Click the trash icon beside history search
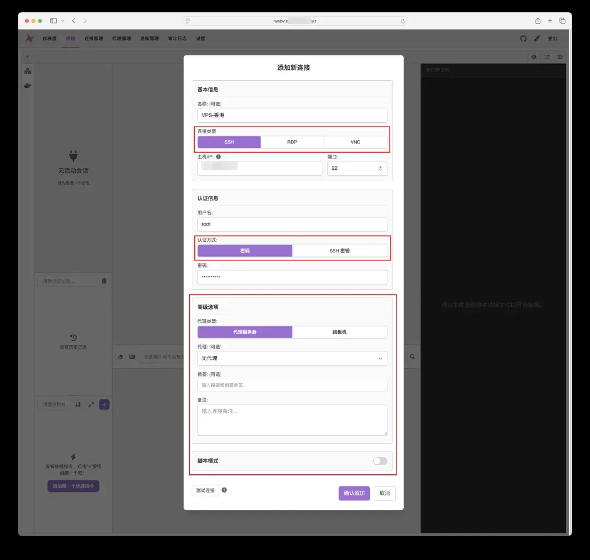 (104, 281)
